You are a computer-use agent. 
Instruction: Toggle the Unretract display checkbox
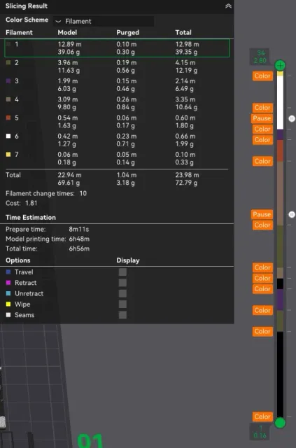123,293
